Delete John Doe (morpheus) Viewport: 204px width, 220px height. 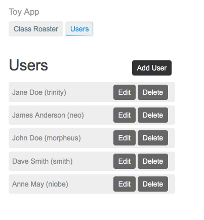click(x=153, y=138)
